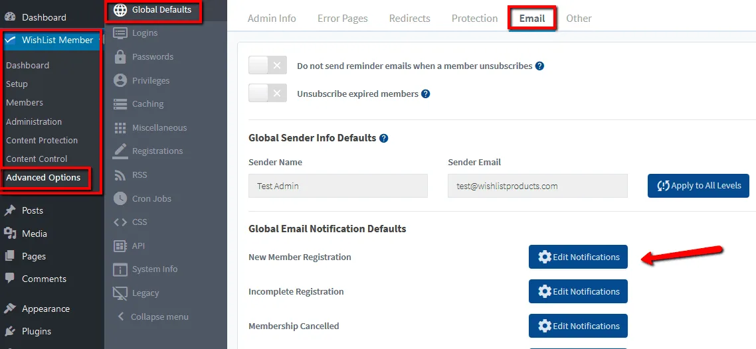
Task: Click the Sender Email input field
Action: (x=537, y=186)
